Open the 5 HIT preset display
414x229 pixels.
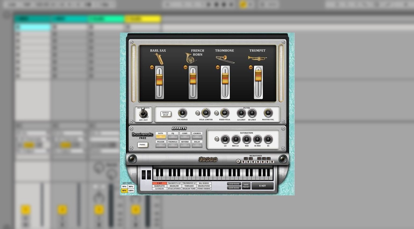262,186
